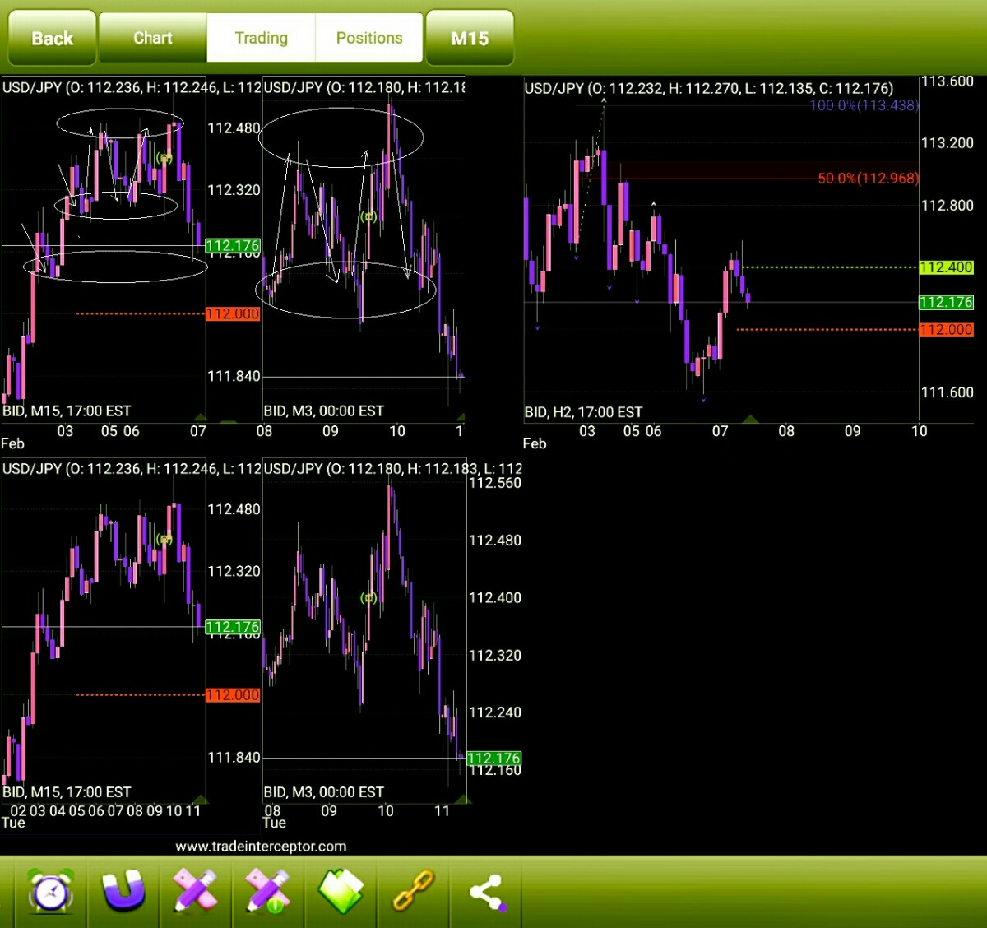Screen dimensions: 987x928
Task: Click the trade marker on top-left M15 chart
Action: (164, 158)
